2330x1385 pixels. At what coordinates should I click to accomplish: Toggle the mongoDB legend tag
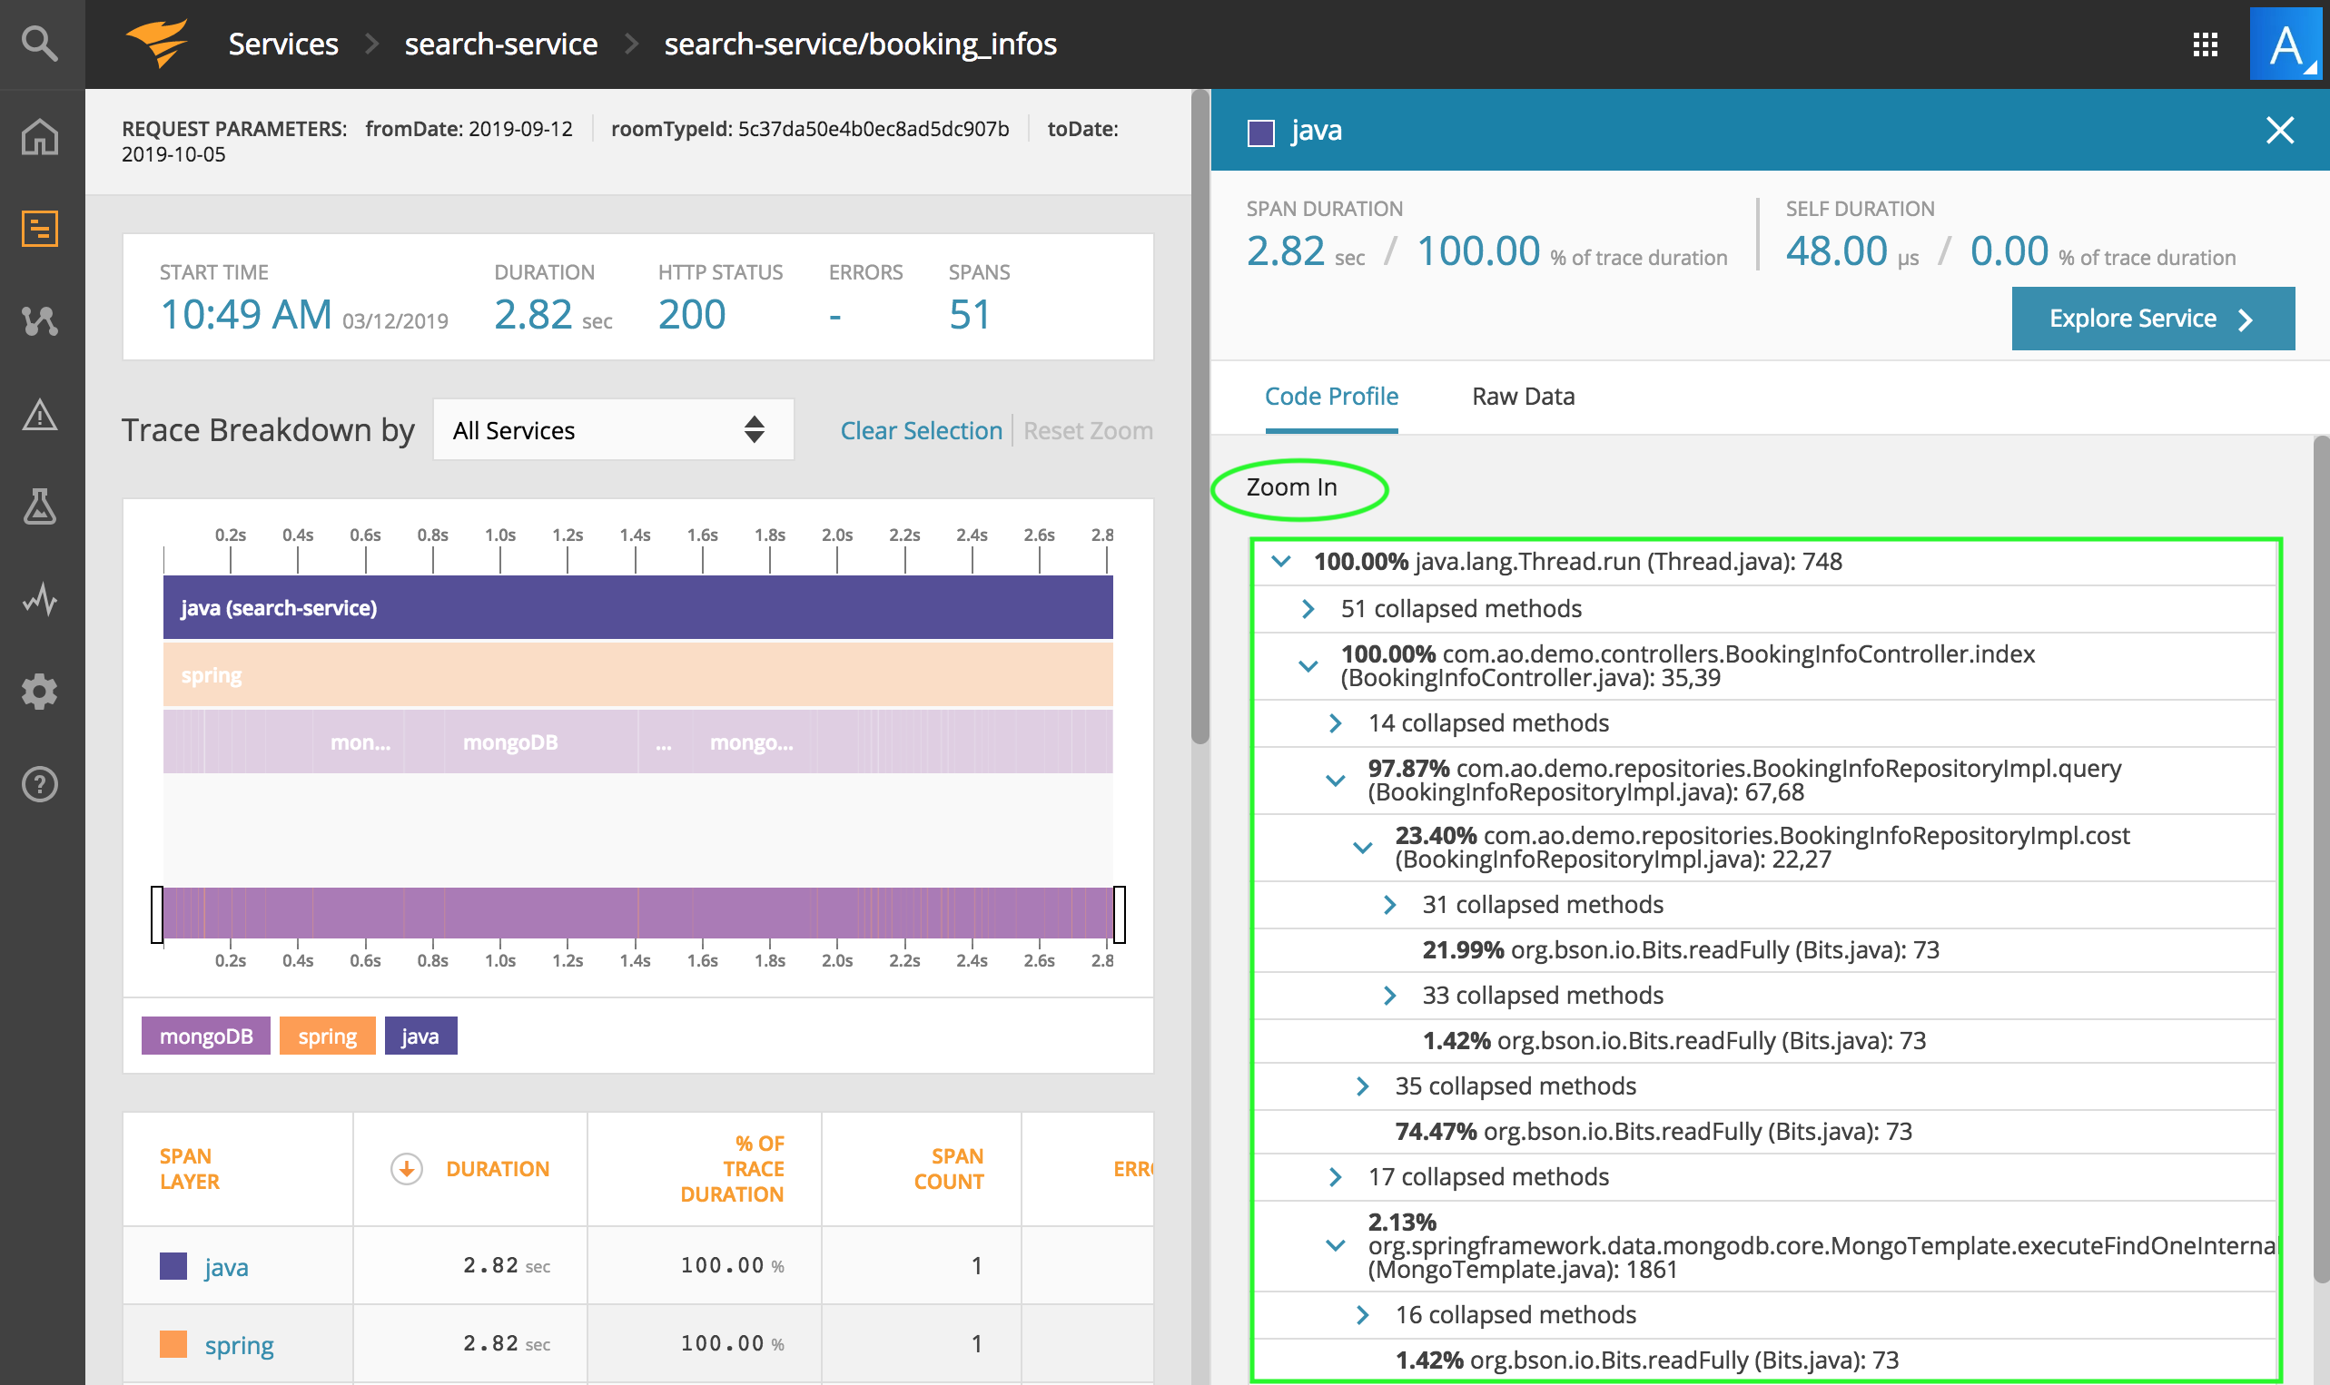click(x=205, y=1036)
